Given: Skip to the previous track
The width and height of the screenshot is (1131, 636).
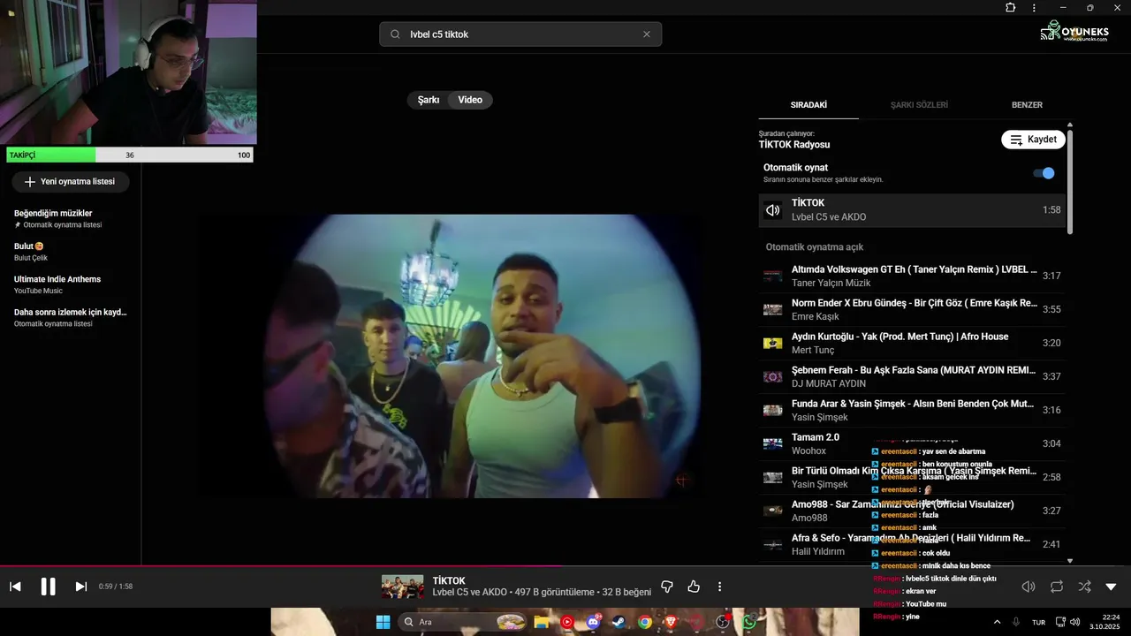Looking at the screenshot, I should click(x=15, y=587).
